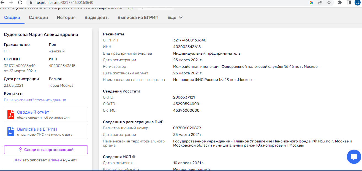Click the share page icon
The height and width of the screenshot is (171, 362).
click(x=320, y=2)
